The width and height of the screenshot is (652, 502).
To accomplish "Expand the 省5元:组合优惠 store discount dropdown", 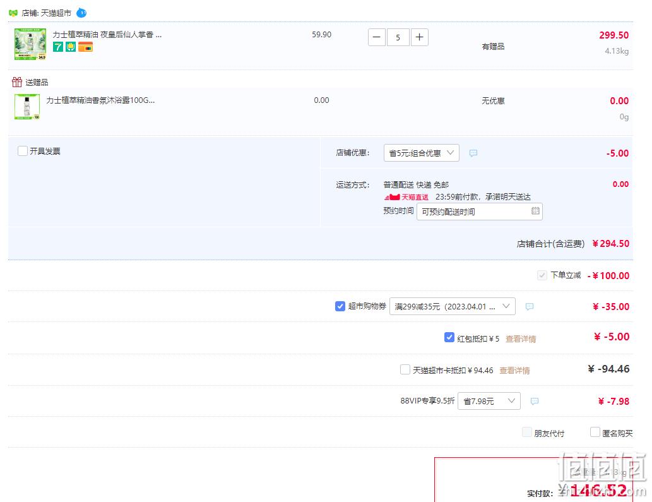I will coord(421,153).
